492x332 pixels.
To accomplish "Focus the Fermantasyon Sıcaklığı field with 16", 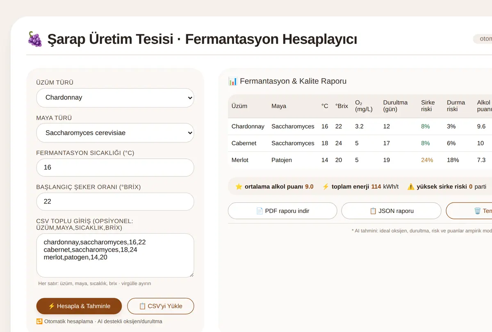I will click(x=115, y=167).
